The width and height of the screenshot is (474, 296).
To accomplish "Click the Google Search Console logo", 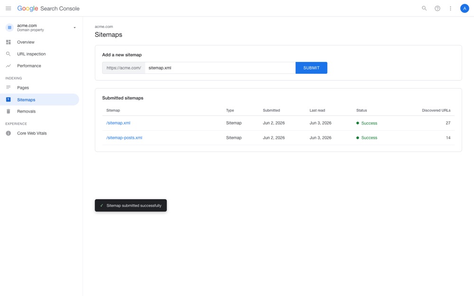I will pos(48,9).
